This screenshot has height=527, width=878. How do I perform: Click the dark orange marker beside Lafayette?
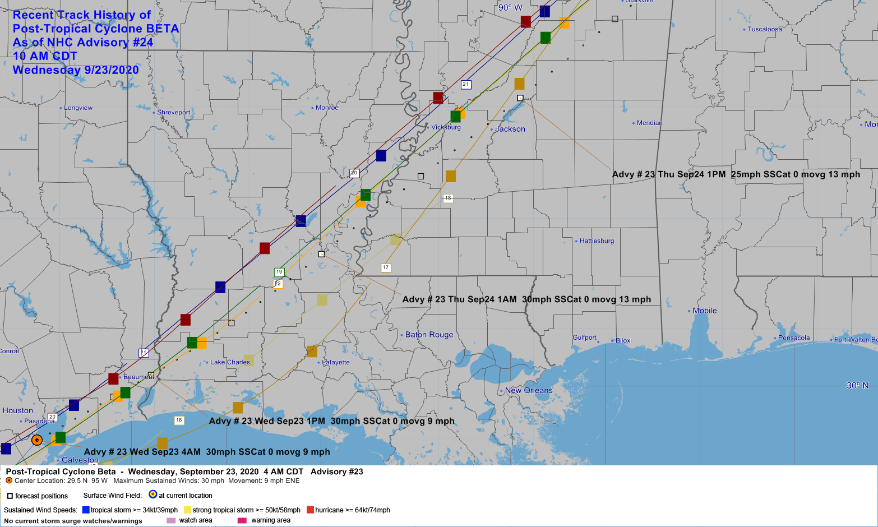pos(312,352)
